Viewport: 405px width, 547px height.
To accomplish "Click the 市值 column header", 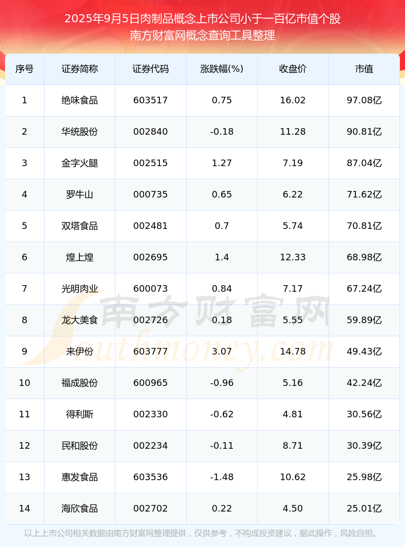I will tap(364, 69).
